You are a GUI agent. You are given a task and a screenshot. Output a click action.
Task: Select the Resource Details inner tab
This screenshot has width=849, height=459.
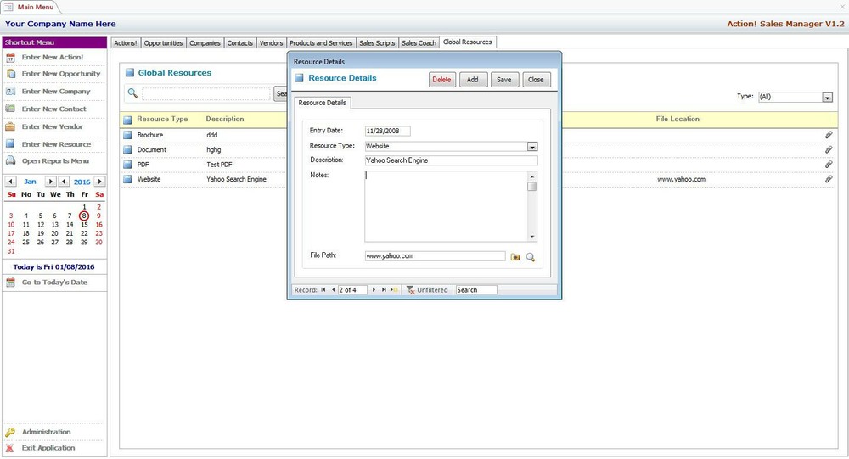[x=322, y=103]
